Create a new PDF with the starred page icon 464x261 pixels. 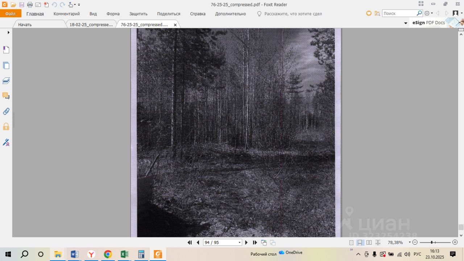[x=46, y=5]
